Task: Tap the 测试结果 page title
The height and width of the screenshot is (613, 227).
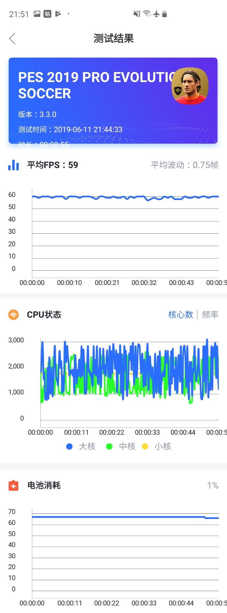Action: click(113, 39)
